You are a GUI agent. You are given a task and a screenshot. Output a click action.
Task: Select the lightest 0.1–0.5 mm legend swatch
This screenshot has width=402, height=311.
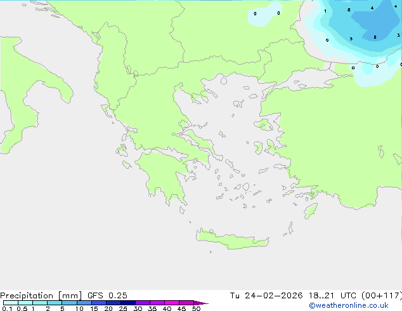(11, 303)
